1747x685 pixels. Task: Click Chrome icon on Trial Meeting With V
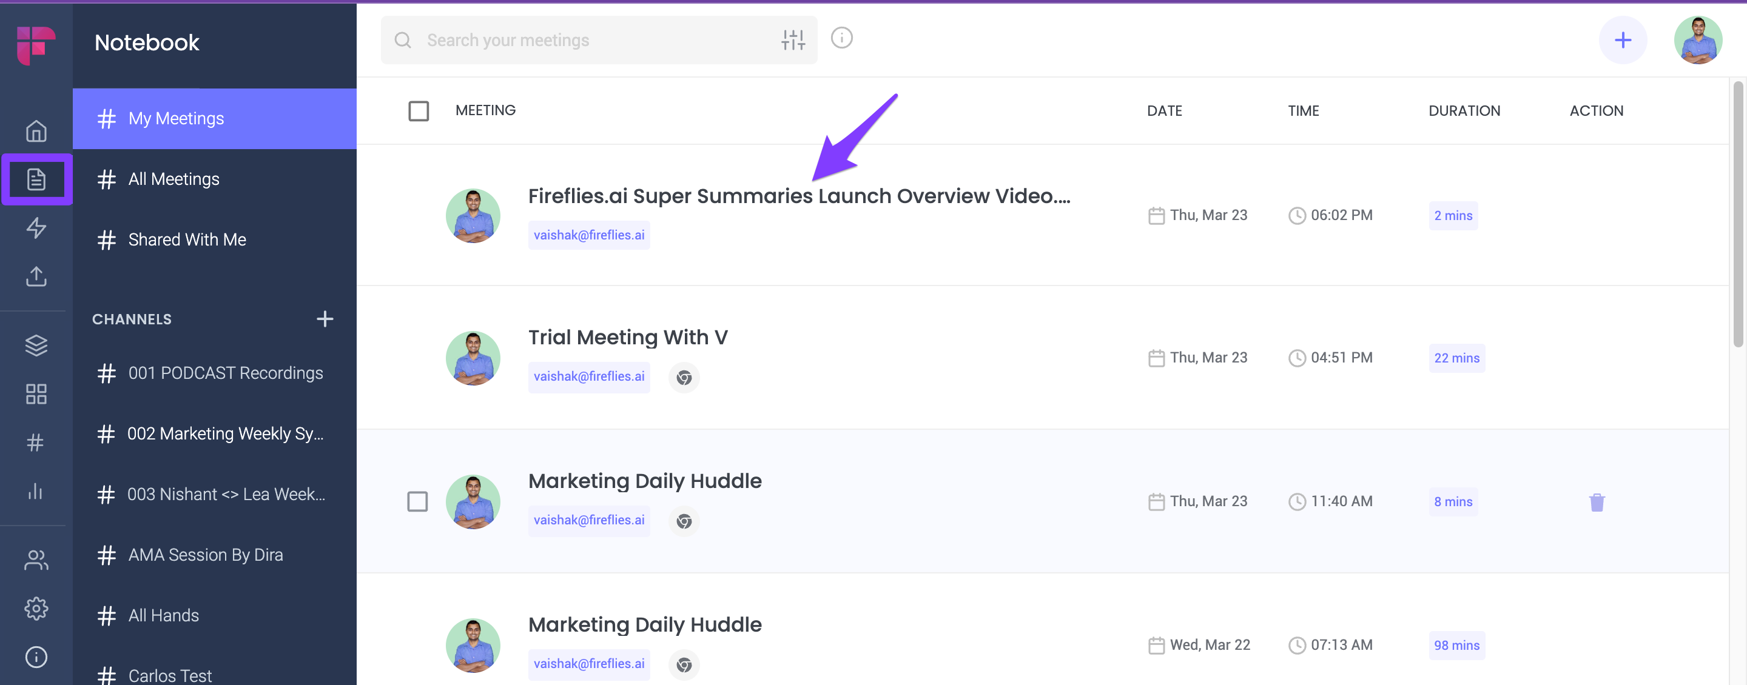click(684, 378)
